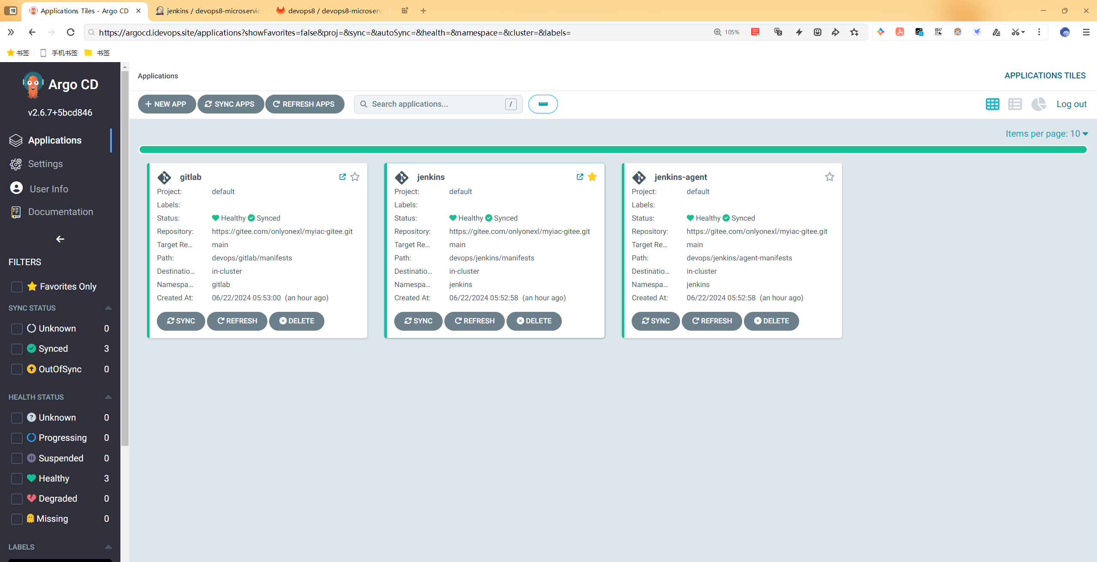Image resolution: width=1097 pixels, height=562 pixels.
Task: Switch to the jenkins devops8-microservice tab
Action: (x=209, y=11)
